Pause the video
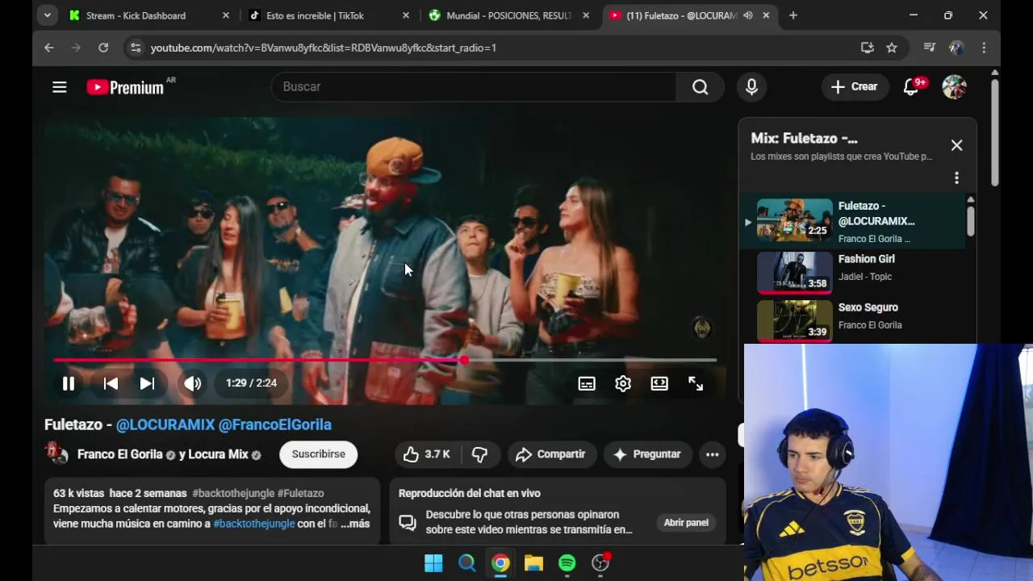This screenshot has height=581, width=1033. (x=69, y=383)
